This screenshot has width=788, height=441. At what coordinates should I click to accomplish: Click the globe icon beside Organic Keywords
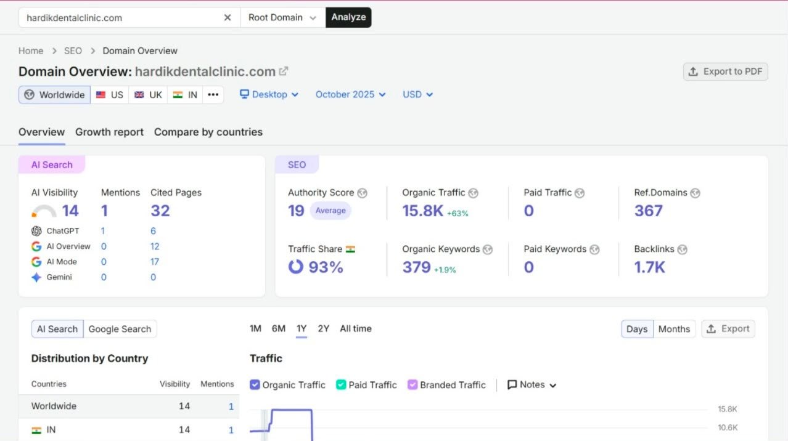pyautogui.click(x=488, y=249)
